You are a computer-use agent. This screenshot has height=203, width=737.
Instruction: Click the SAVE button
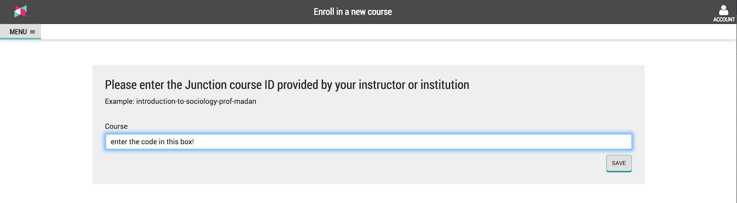[x=619, y=164]
